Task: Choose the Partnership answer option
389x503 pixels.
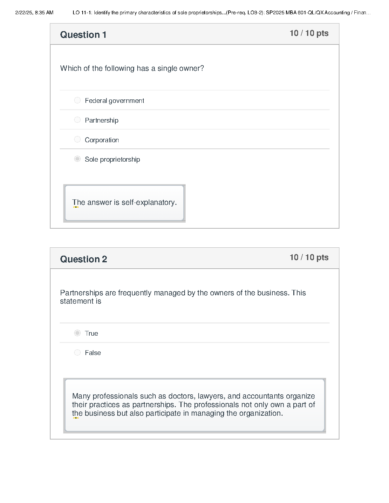Action: 77,120
